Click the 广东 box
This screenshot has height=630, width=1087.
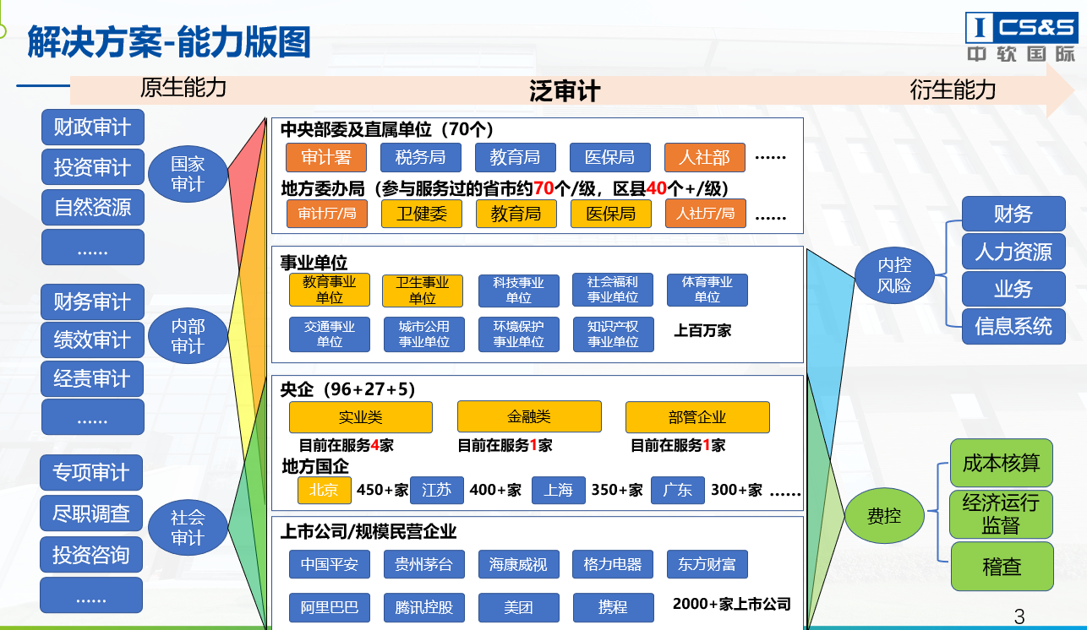[x=678, y=490]
